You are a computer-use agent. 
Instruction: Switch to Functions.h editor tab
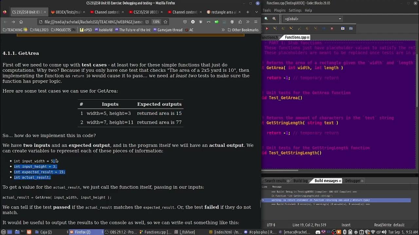pyautogui.click(x=270, y=37)
